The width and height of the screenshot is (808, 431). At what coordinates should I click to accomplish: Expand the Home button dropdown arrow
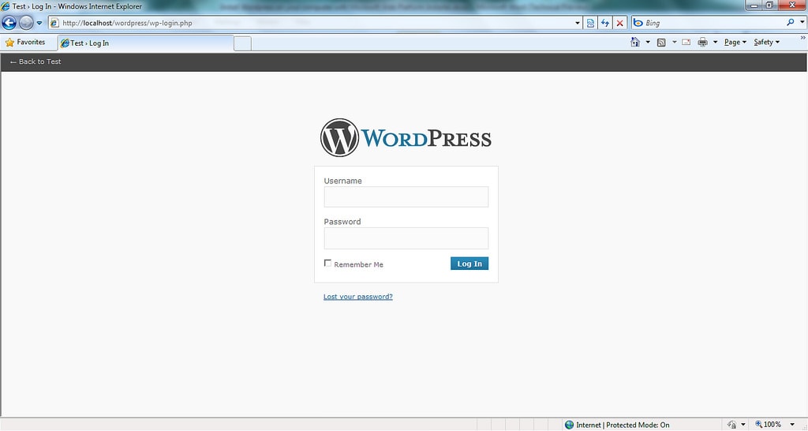pyautogui.click(x=648, y=43)
